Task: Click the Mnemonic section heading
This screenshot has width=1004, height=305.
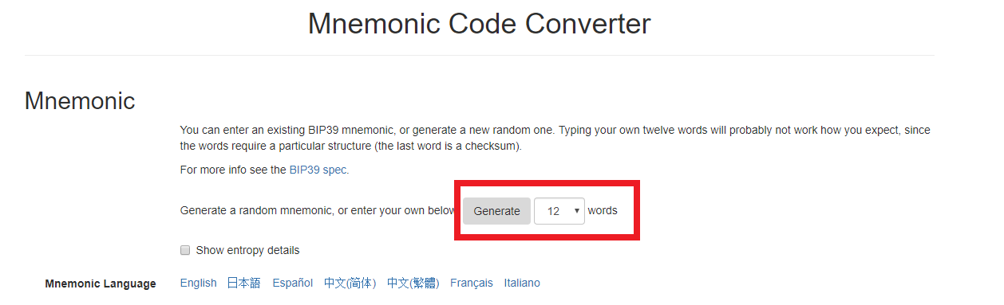Action: pyautogui.click(x=80, y=101)
